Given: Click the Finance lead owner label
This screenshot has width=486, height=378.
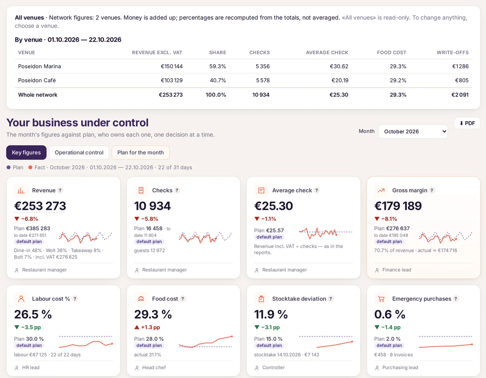Looking at the screenshot, I should (397, 270).
